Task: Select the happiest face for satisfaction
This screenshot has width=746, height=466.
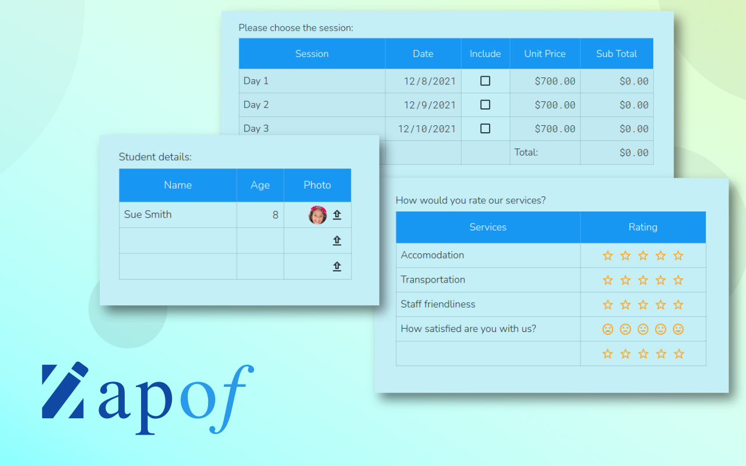Action: pyautogui.click(x=678, y=329)
